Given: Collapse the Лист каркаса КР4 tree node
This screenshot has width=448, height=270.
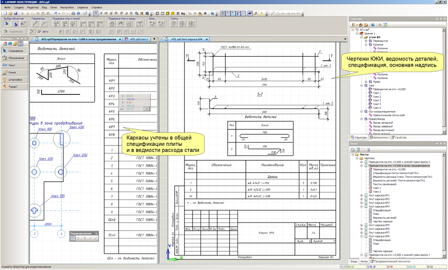Looking at the screenshot, I should coord(361,207).
